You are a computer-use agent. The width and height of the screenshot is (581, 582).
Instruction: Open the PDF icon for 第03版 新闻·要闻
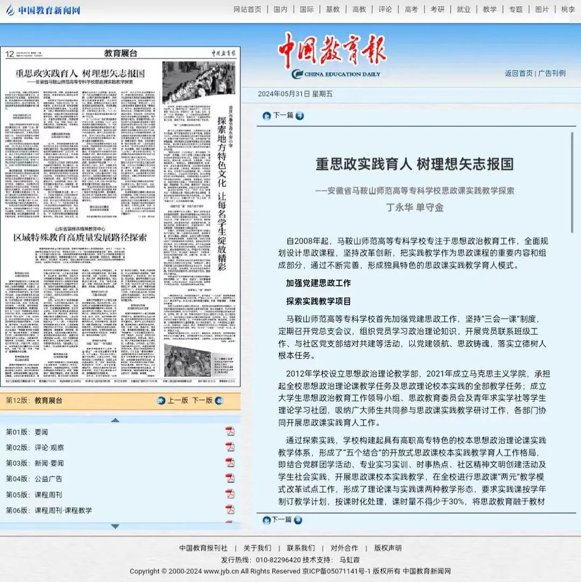pyautogui.click(x=230, y=463)
